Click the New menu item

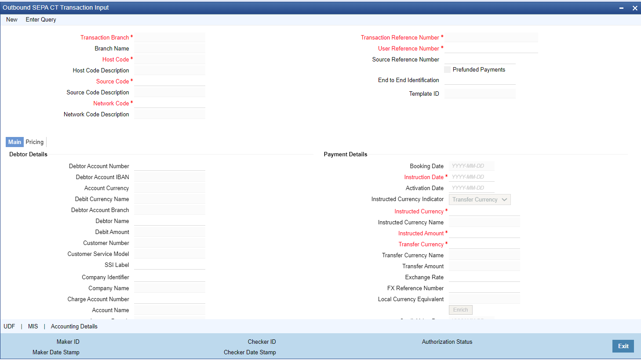[x=12, y=19]
